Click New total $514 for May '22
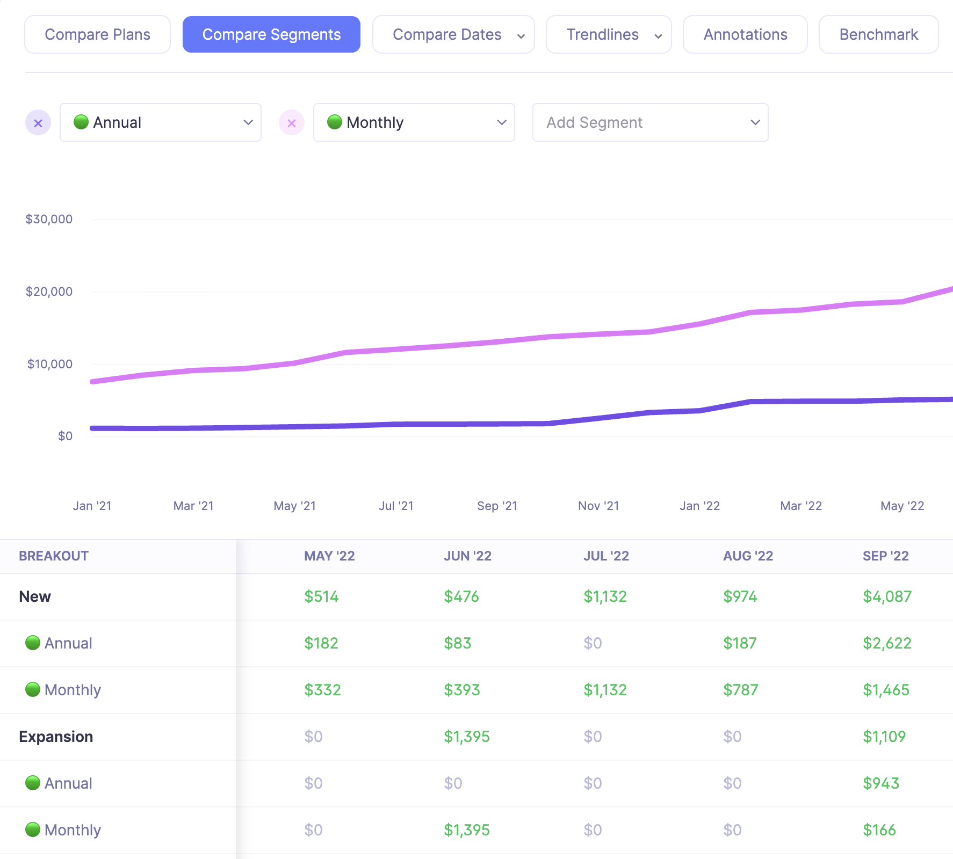This screenshot has height=859, width=953. [321, 596]
